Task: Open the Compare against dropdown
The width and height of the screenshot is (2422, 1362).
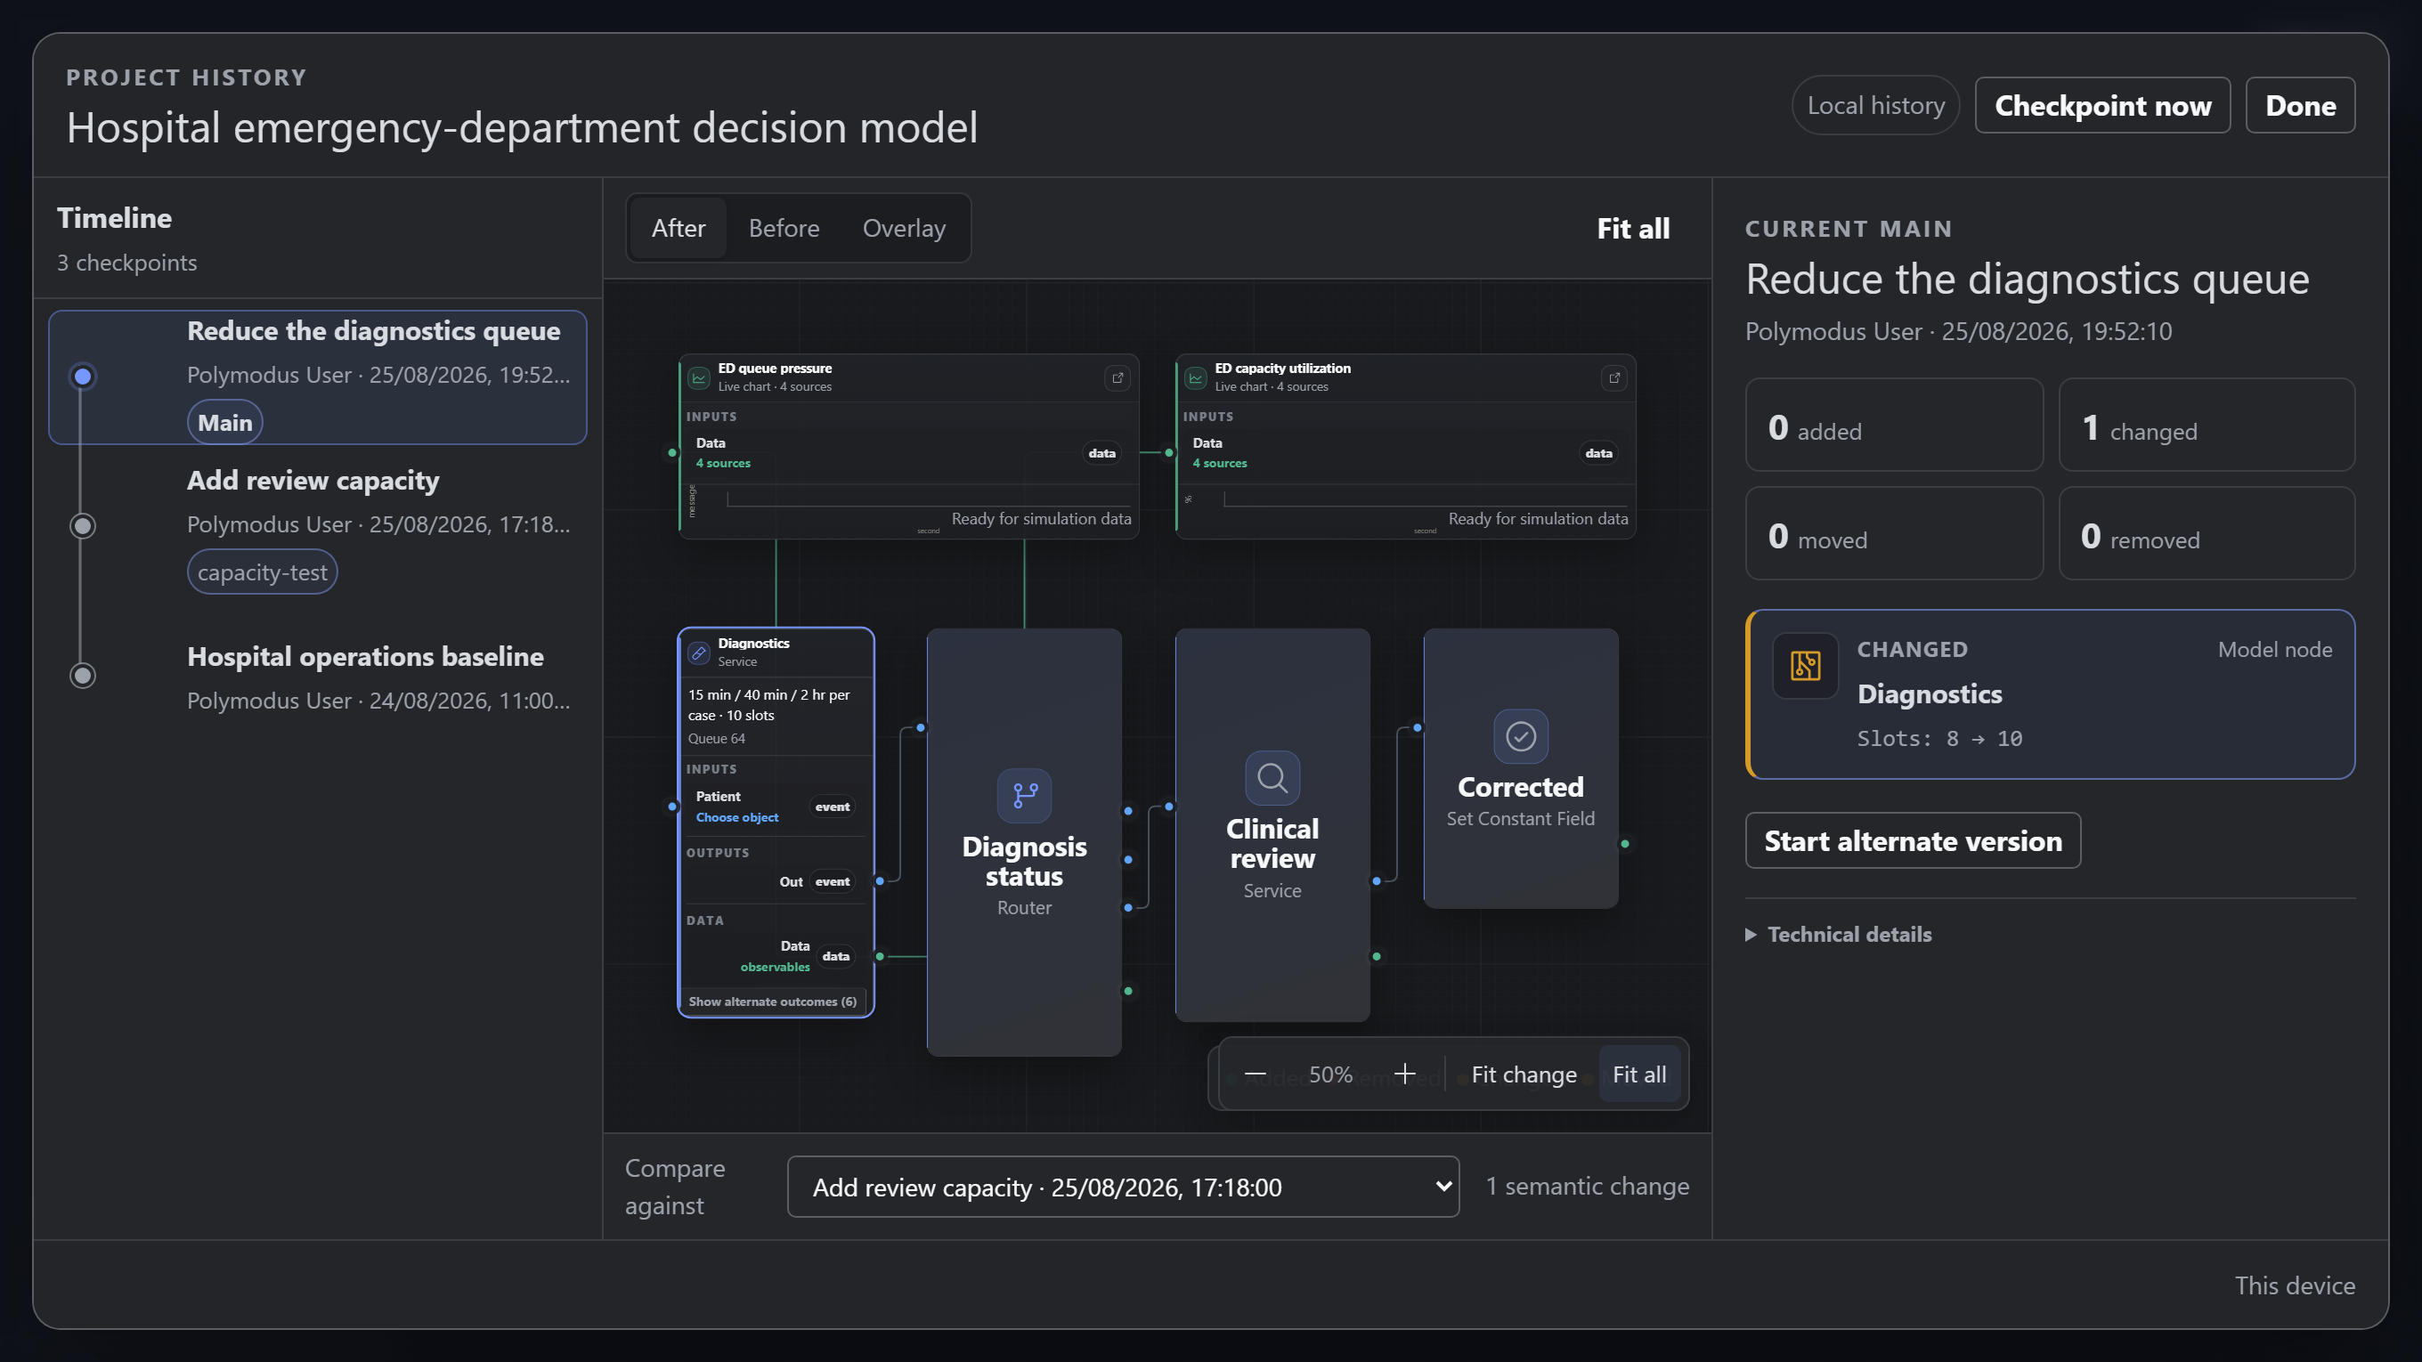Action: (1123, 1188)
